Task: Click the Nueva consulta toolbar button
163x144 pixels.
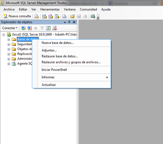Action: (x=17, y=16)
